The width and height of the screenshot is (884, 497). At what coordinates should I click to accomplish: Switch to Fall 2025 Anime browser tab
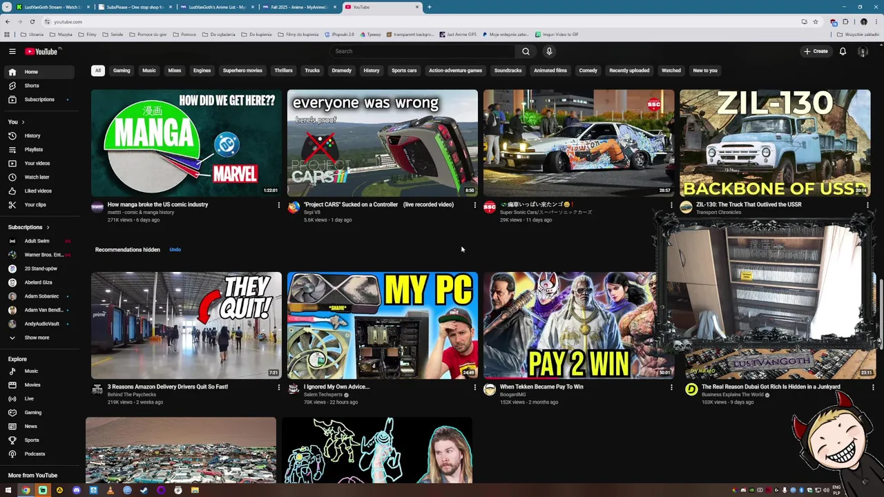[298, 7]
